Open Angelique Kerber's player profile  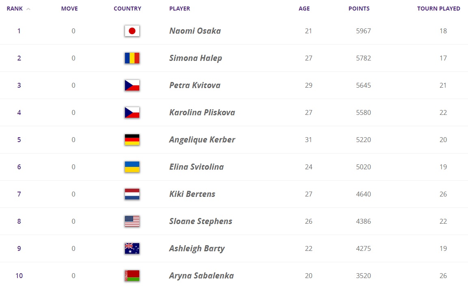[x=202, y=140]
